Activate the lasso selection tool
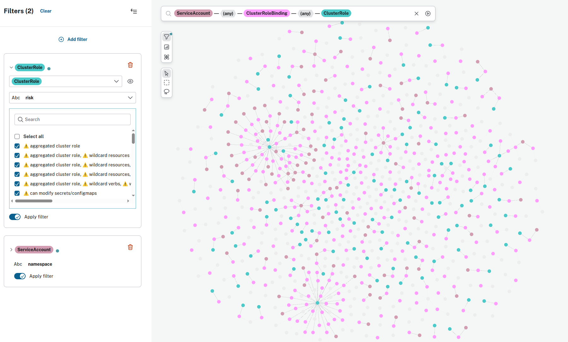Image resolution: width=568 pixels, height=342 pixels. [167, 92]
